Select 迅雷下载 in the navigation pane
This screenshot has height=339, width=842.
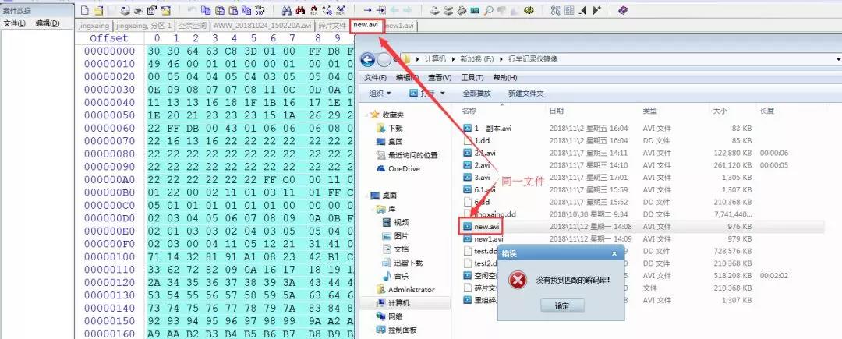(x=409, y=263)
